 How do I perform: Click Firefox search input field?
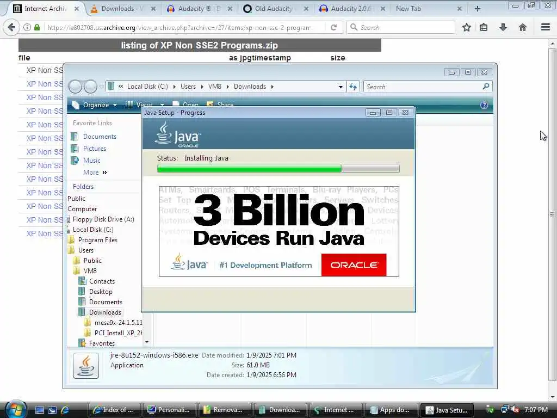point(401,27)
